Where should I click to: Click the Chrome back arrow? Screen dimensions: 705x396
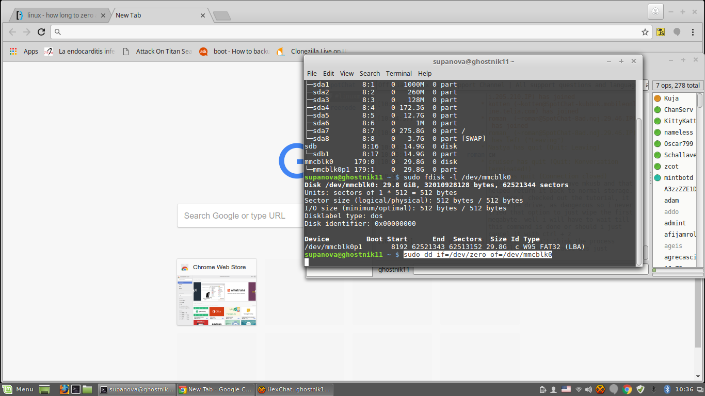[12, 32]
